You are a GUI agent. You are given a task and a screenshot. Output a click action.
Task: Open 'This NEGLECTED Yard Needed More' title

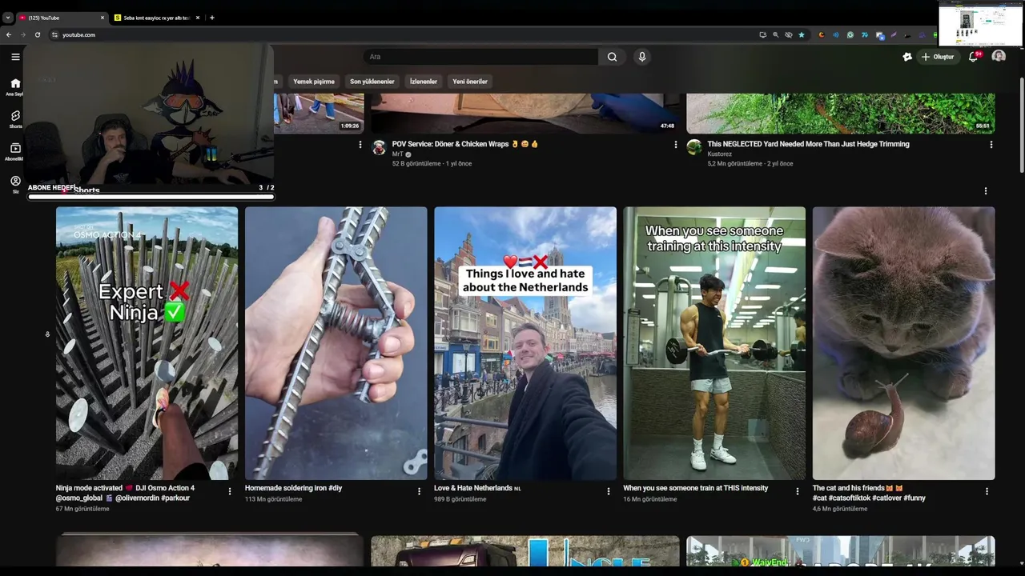tap(808, 144)
